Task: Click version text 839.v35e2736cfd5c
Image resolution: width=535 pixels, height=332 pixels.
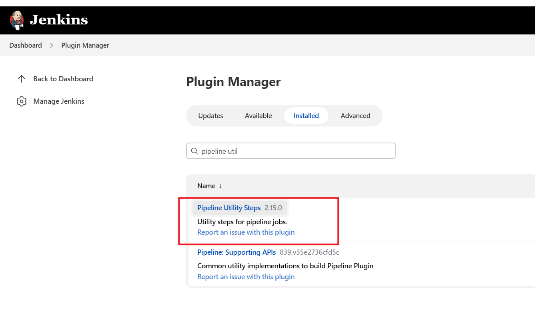Action: tap(309, 252)
